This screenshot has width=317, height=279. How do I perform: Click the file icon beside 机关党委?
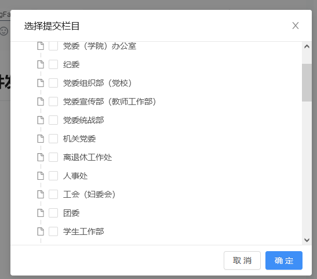[x=41, y=139]
